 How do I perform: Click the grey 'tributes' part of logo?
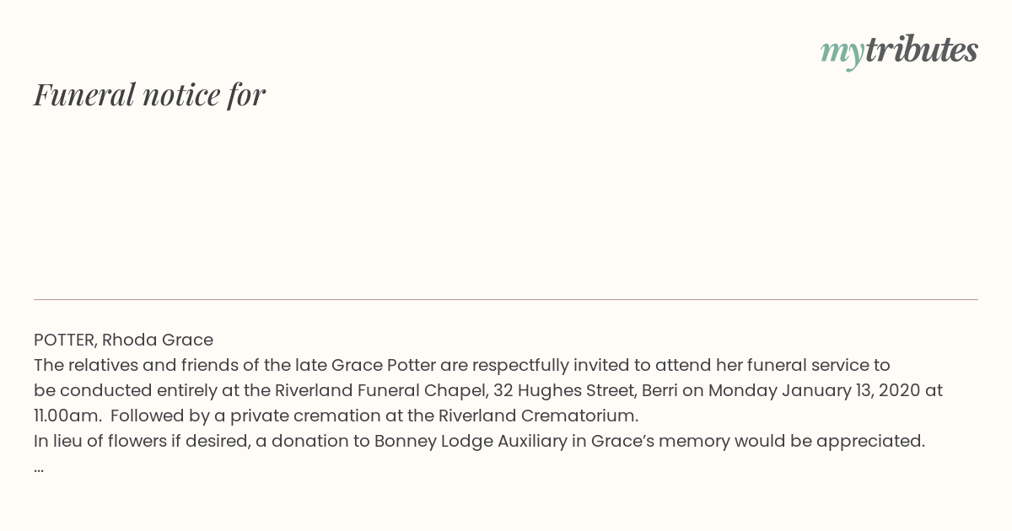click(922, 50)
